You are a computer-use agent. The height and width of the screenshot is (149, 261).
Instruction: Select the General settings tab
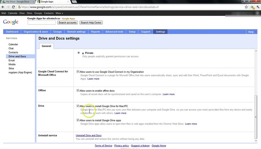point(46,46)
